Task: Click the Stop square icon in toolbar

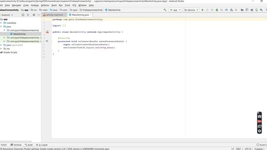Action: point(236,10)
